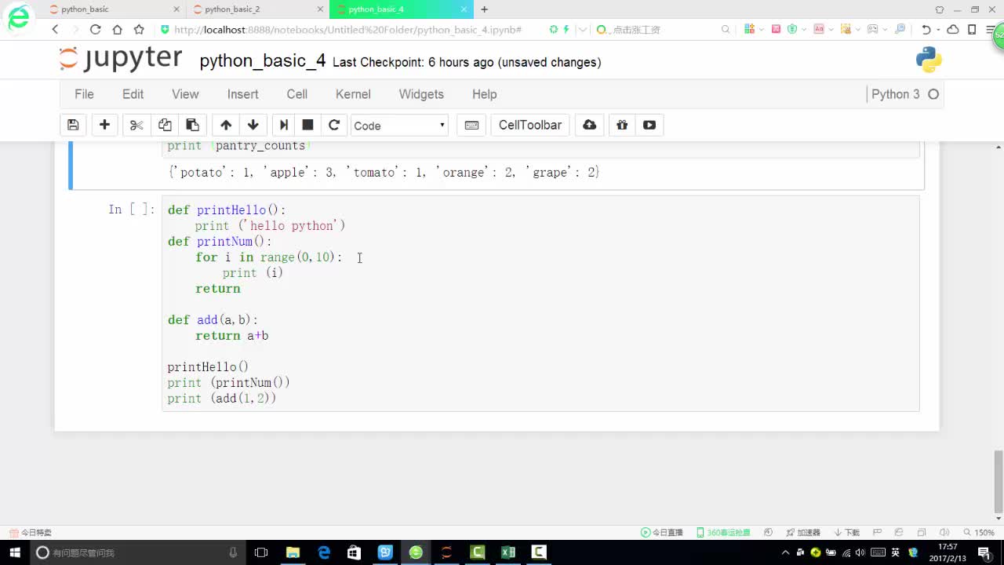Click the browser mobile phone icon
1004x565 pixels.
(972, 29)
